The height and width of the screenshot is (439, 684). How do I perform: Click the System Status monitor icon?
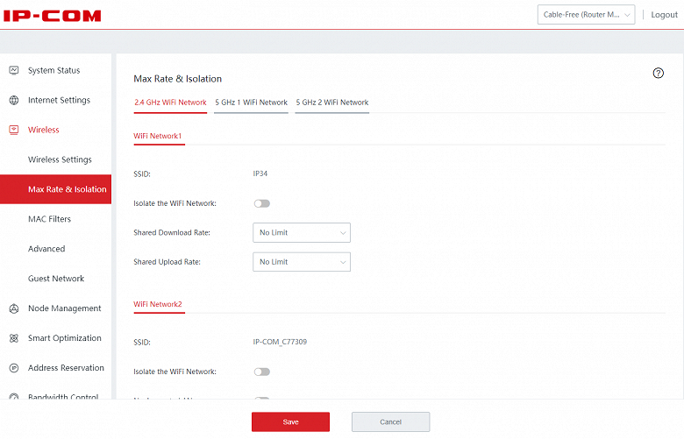pyautogui.click(x=14, y=70)
